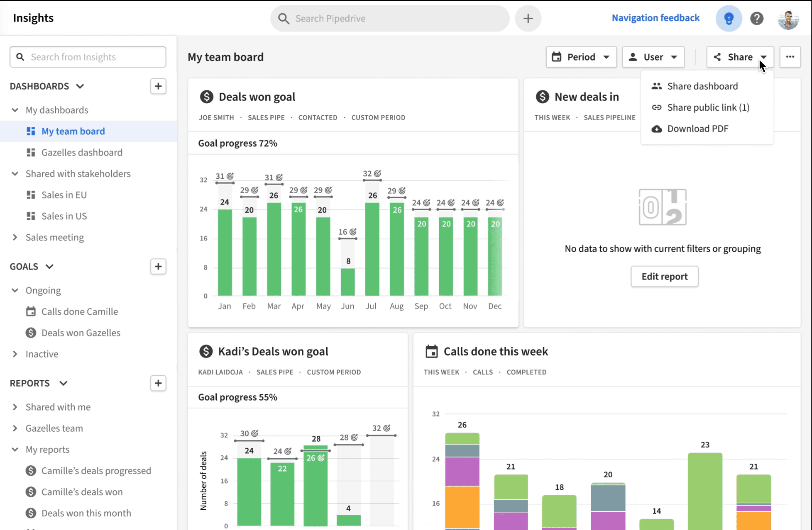Collapse the Ongoing goals group
Viewport: 812px width, 530px height.
15,290
